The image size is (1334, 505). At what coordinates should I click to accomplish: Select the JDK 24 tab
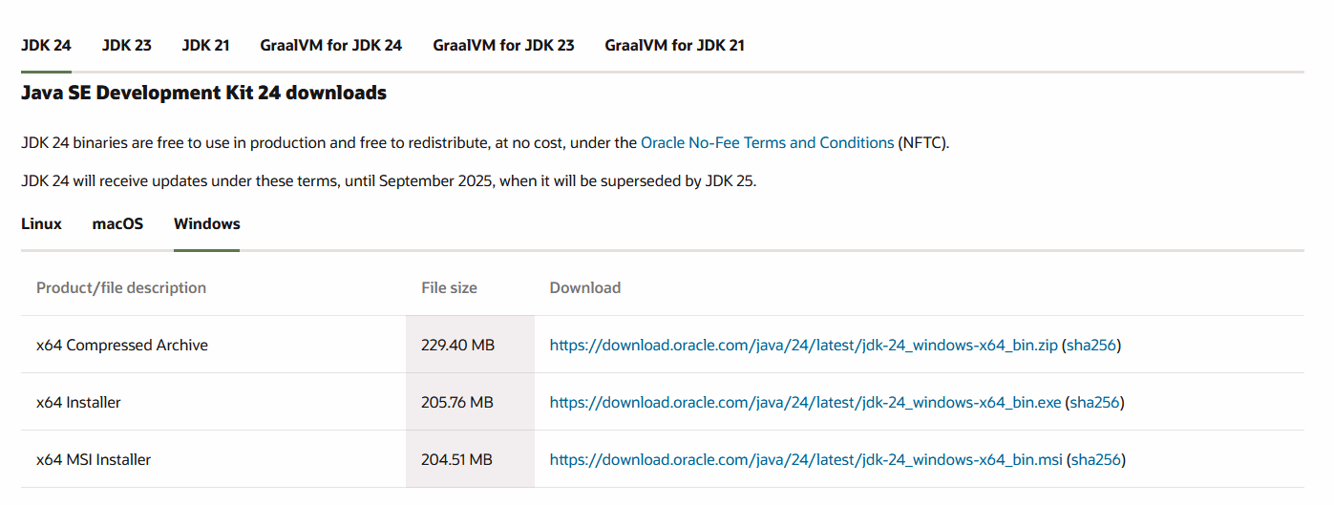46,45
